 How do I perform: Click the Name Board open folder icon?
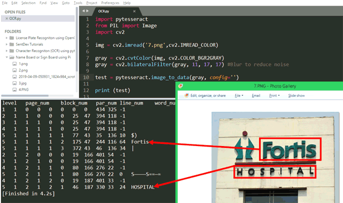pos(12,57)
